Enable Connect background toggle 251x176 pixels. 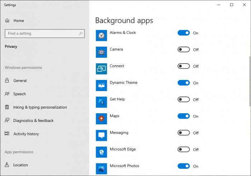tap(184, 66)
